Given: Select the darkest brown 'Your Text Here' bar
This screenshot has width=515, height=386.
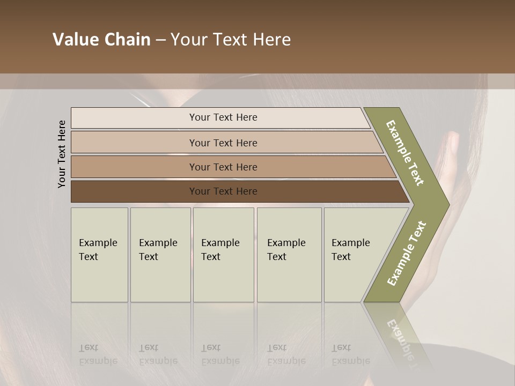Looking at the screenshot, I should [240, 191].
